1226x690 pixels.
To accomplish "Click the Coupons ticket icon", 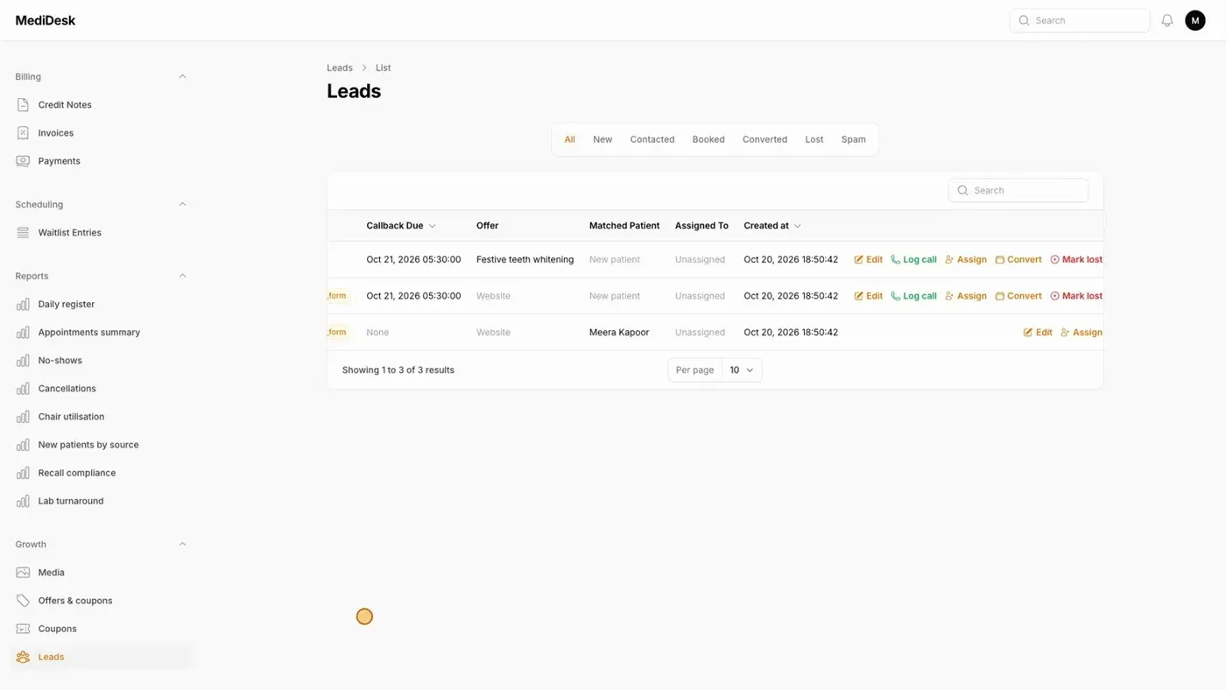I will click(23, 629).
